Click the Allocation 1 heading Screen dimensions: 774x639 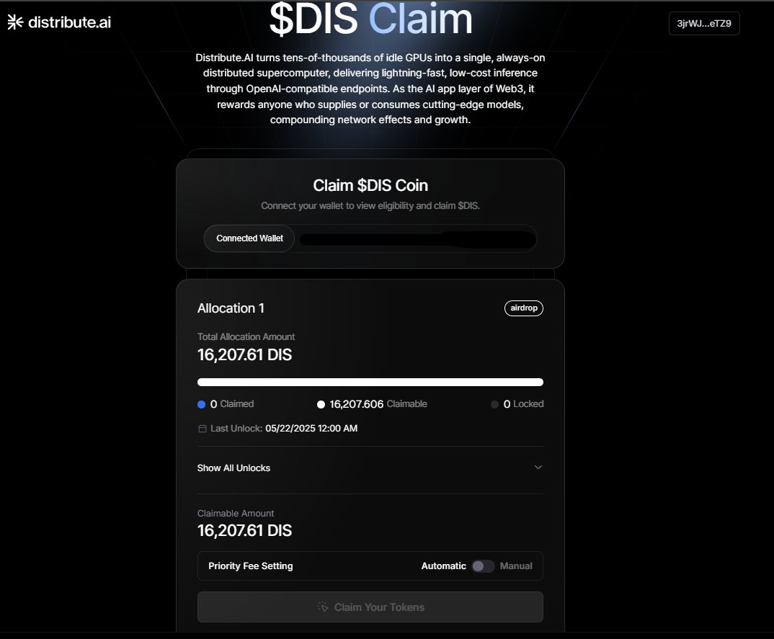(x=231, y=308)
